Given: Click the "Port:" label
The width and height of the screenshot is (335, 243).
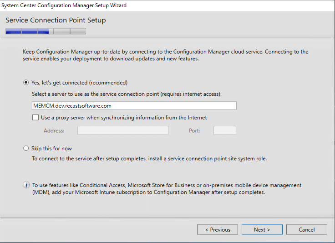Looking at the screenshot, I should coord(194,131).
